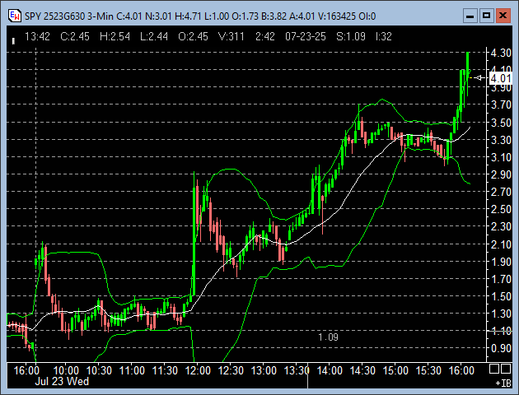Viewport: 519px width, 395px height.
Task: Click the right square icon beside the time axis
Action: coord(506,369)
